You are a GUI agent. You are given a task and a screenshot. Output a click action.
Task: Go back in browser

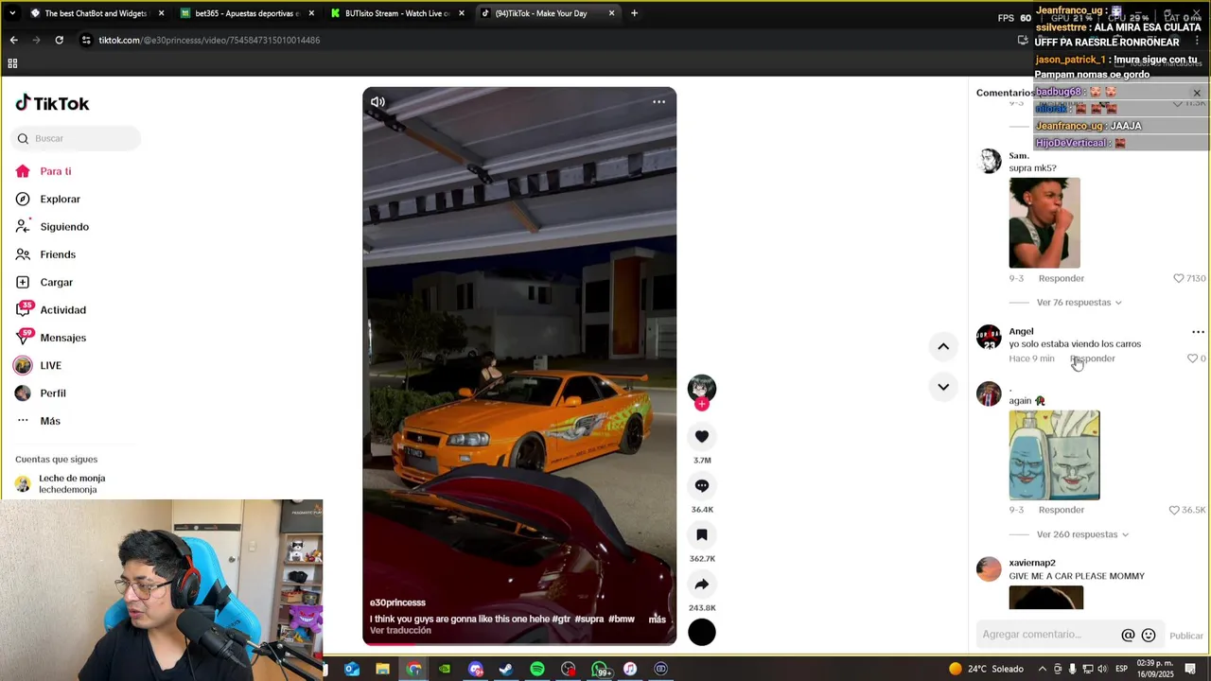pyautogui.click(x=13, y=40)
